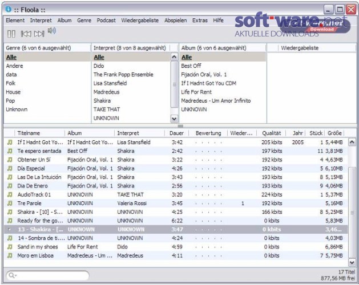Image resolution: width=359 pixels, height=285 pixels.
Task: Click the volume speaker icon
Action: click(x=52, y=31)
